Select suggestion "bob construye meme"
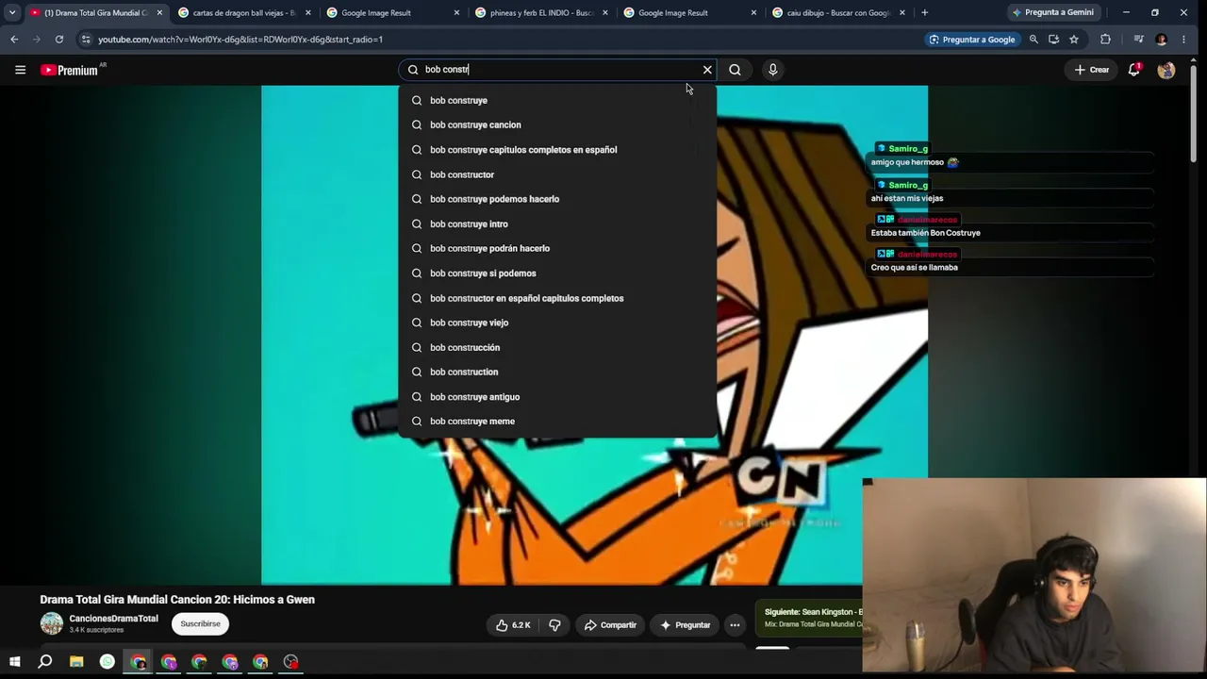Screen dimensions: 1207x679 557,422
